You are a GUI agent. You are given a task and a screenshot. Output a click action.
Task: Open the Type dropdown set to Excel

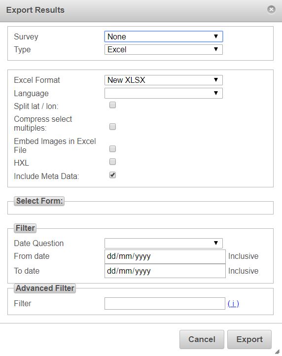pos(164,49)
